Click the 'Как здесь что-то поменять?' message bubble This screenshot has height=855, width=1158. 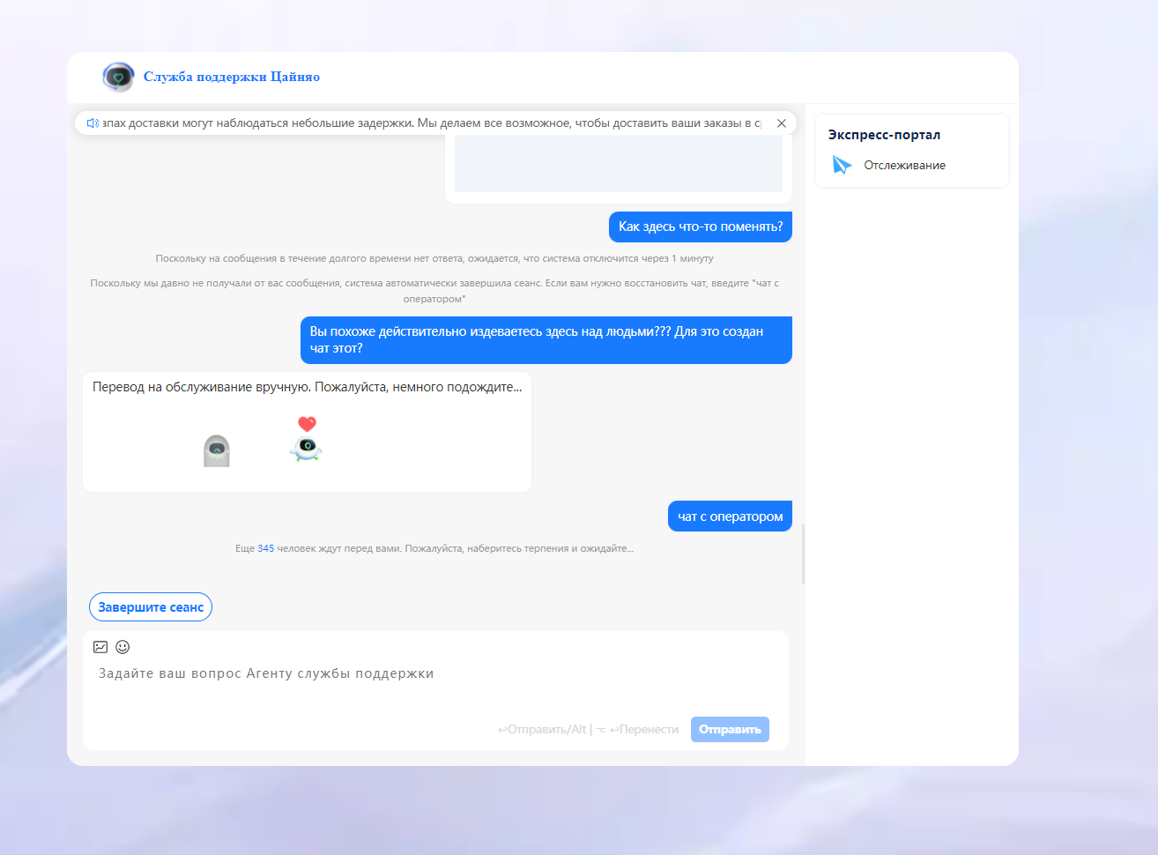(701, 227)
